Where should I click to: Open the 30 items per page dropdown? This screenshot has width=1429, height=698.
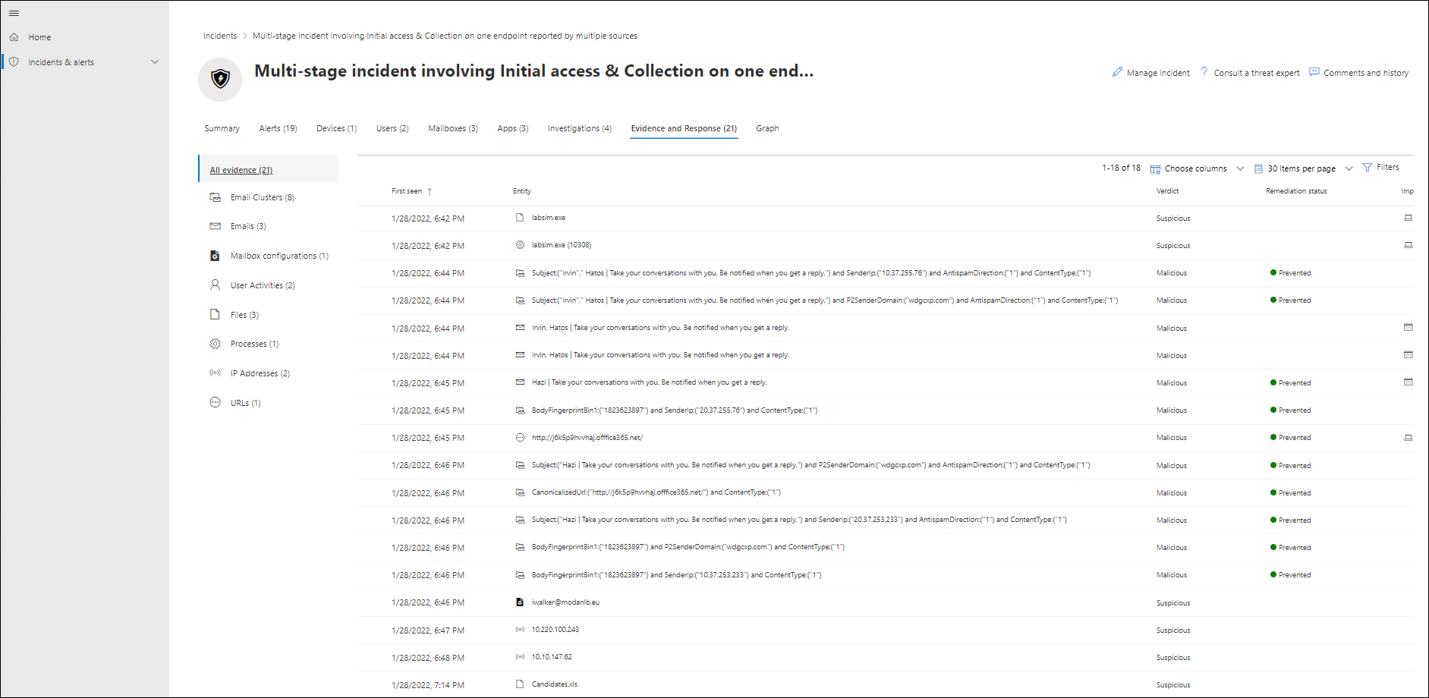pyautogui.click(x=1303, y=168)
